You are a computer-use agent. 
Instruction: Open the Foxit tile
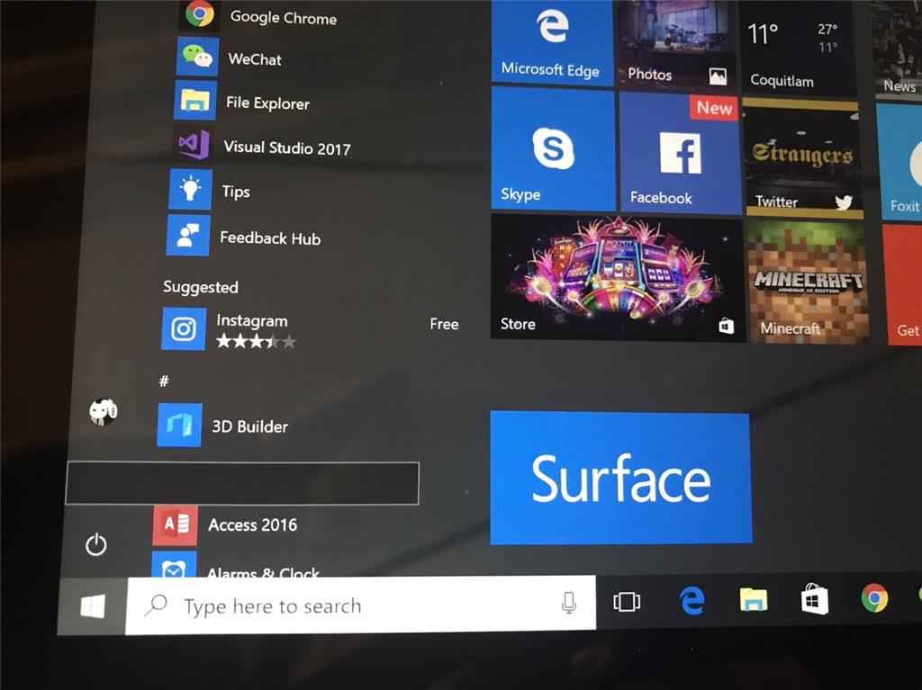(899, 162)
